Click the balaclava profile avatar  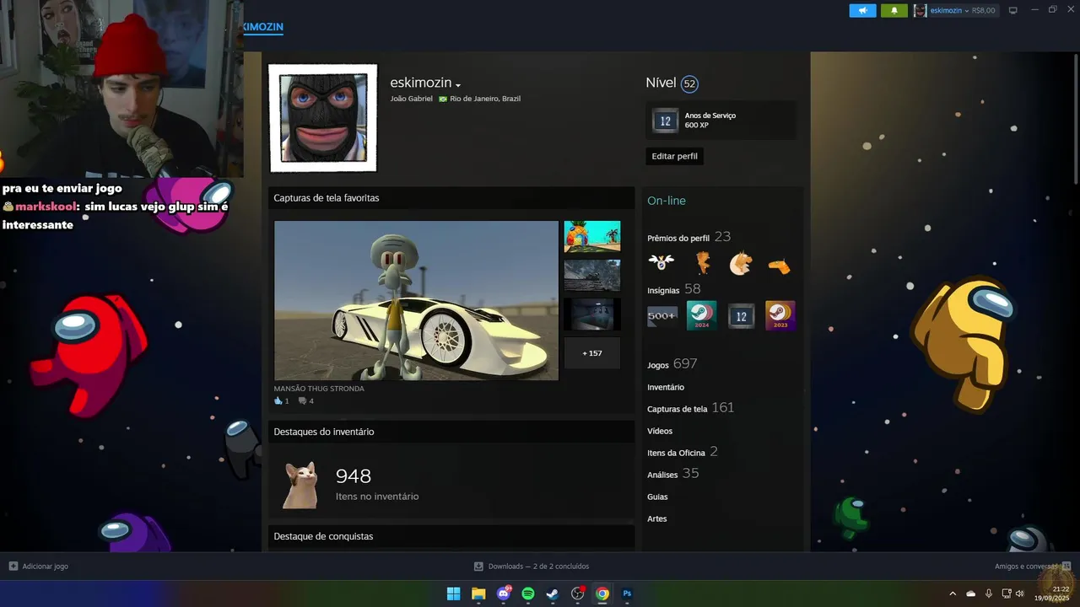coord(323,118)
